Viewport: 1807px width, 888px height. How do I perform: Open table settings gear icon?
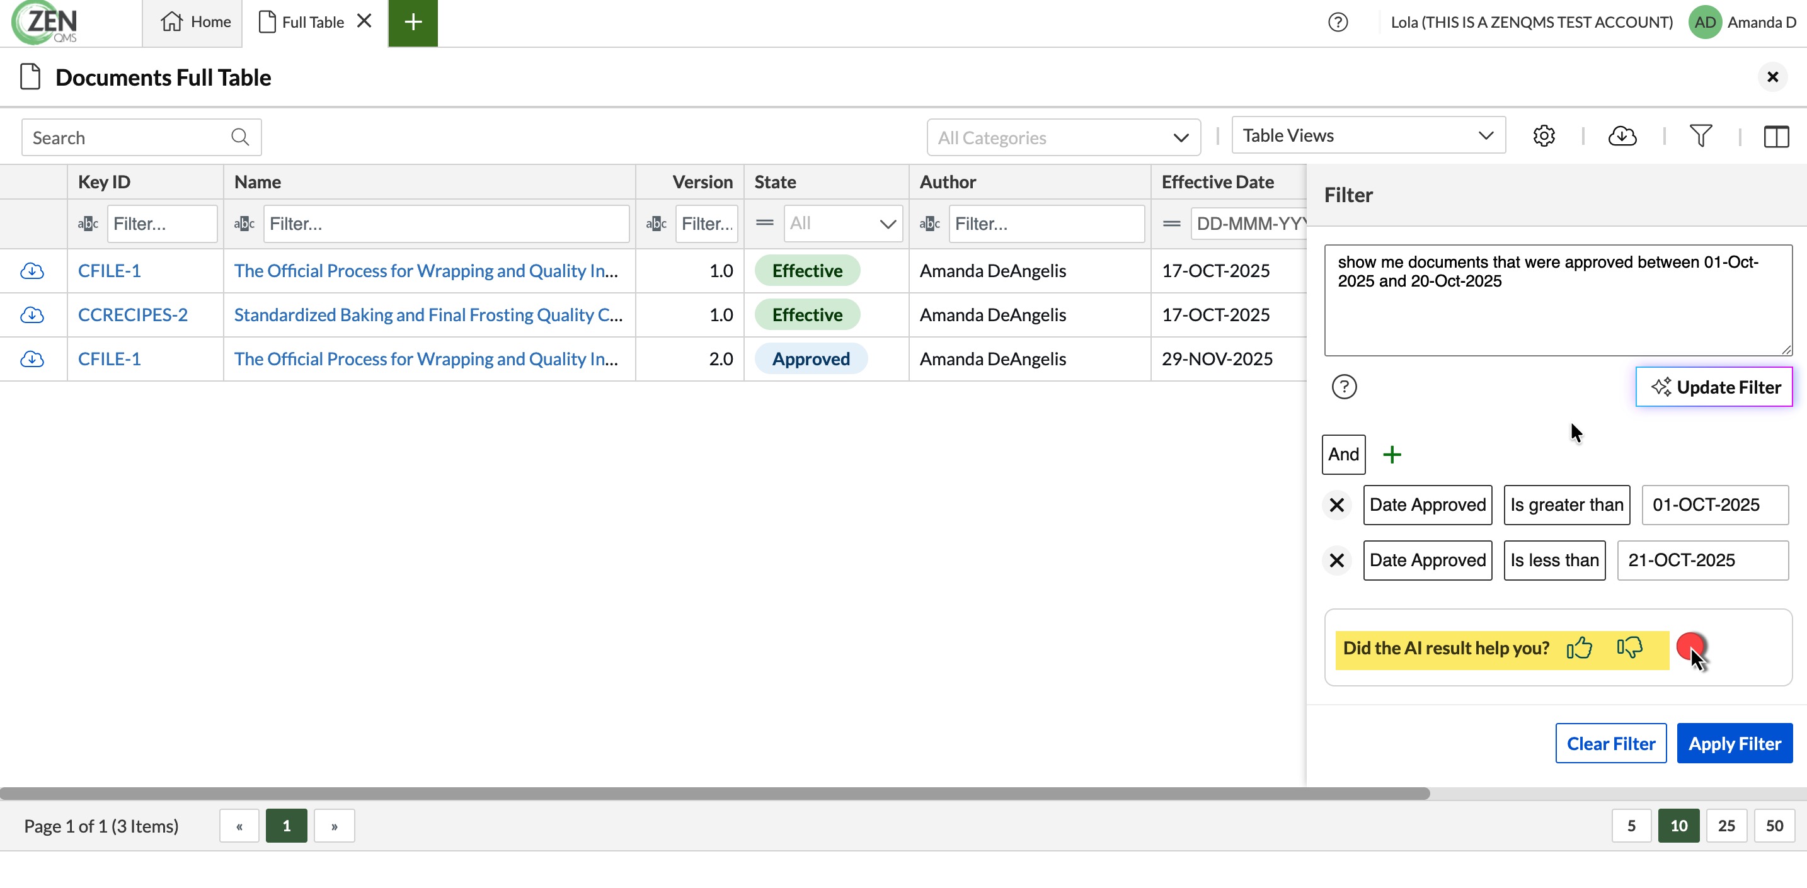coord(1544,135)
